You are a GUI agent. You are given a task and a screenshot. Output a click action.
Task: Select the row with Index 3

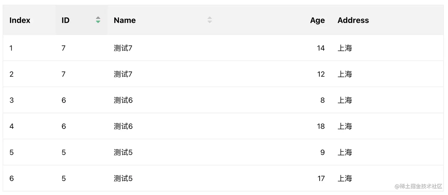pos(223,100)
